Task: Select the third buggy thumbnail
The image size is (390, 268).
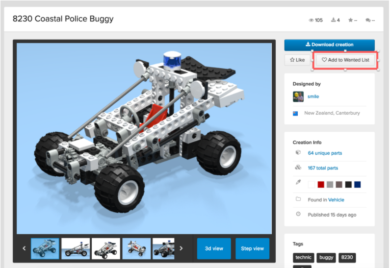Action: [x=106, y=248]
